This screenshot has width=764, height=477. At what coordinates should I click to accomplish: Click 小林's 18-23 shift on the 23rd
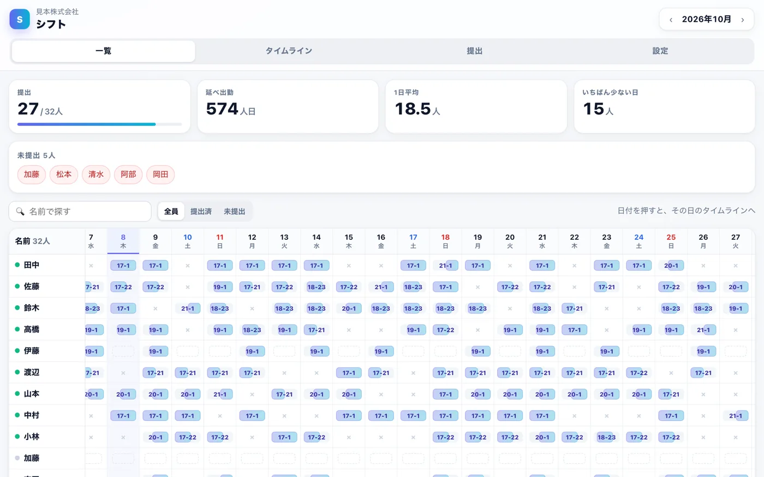click(x=606, y=437)
